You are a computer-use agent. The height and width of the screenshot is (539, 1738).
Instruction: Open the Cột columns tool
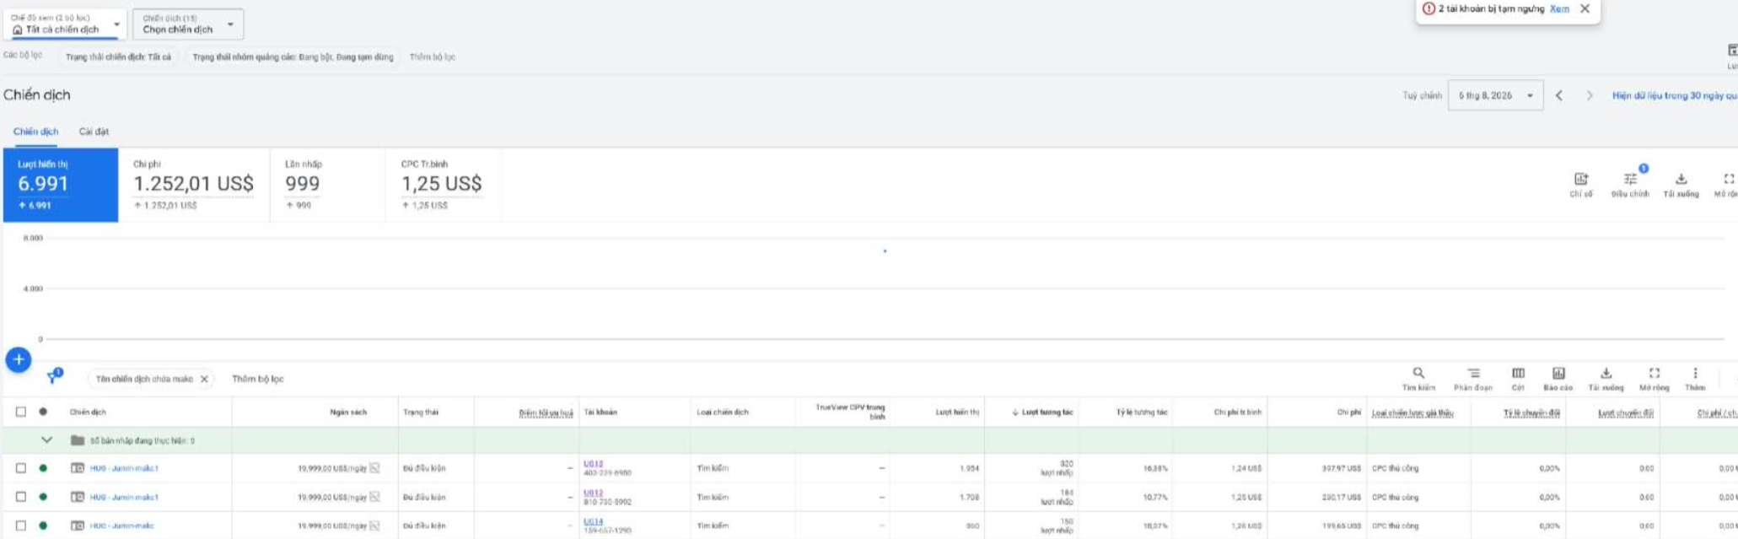1518,379
